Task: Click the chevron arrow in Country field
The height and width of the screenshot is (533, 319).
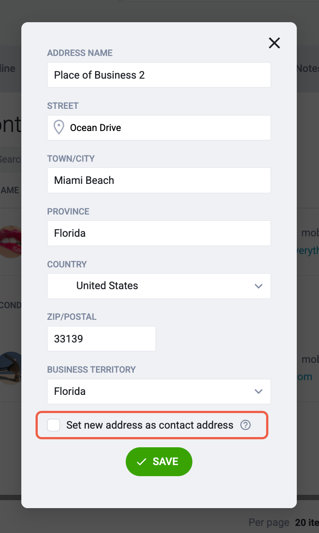Action: pos(259,286)
